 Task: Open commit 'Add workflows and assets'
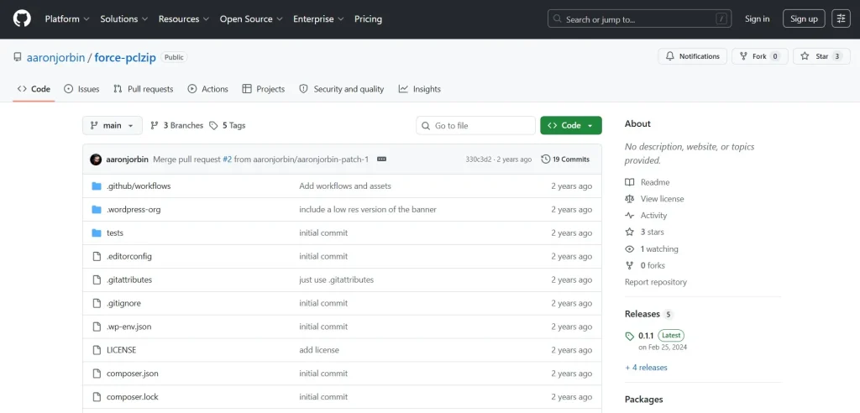click(x=345, y=186)
